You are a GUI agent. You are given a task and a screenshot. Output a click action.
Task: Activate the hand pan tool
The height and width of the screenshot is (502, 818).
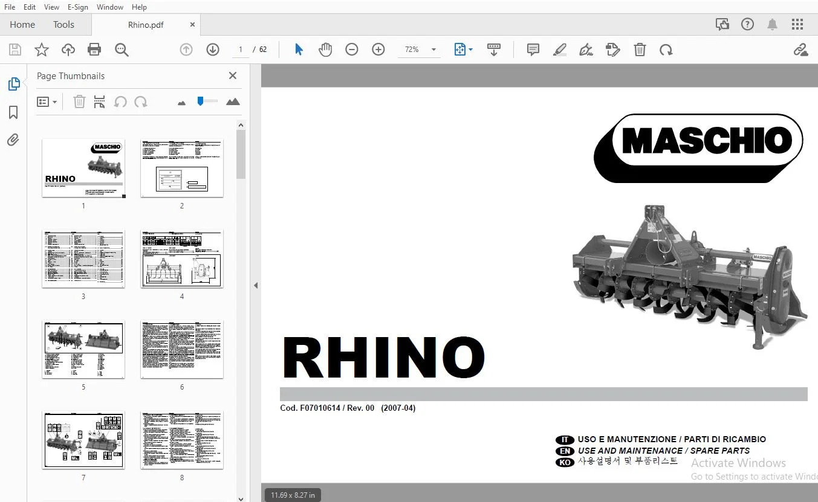pos(325,50)
